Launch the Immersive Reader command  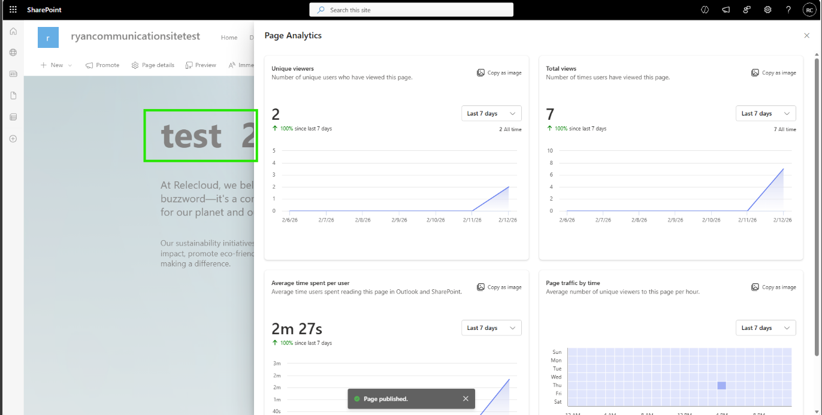[x=241, y=65]
